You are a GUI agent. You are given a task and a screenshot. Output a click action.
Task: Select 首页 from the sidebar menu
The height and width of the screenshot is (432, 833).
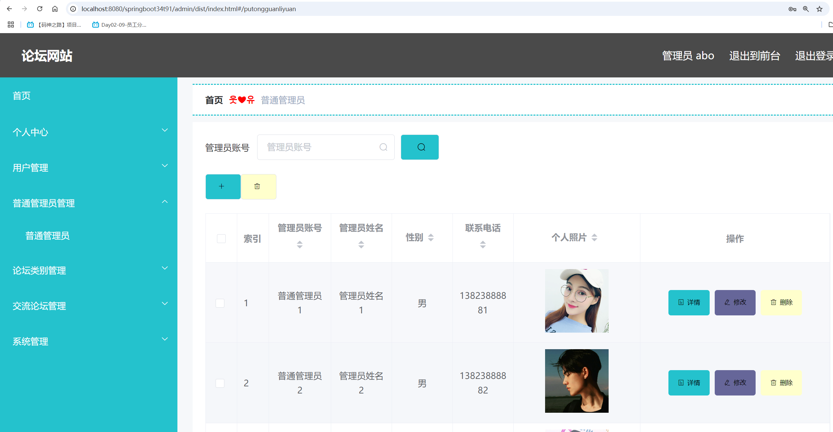pos(21,96)
